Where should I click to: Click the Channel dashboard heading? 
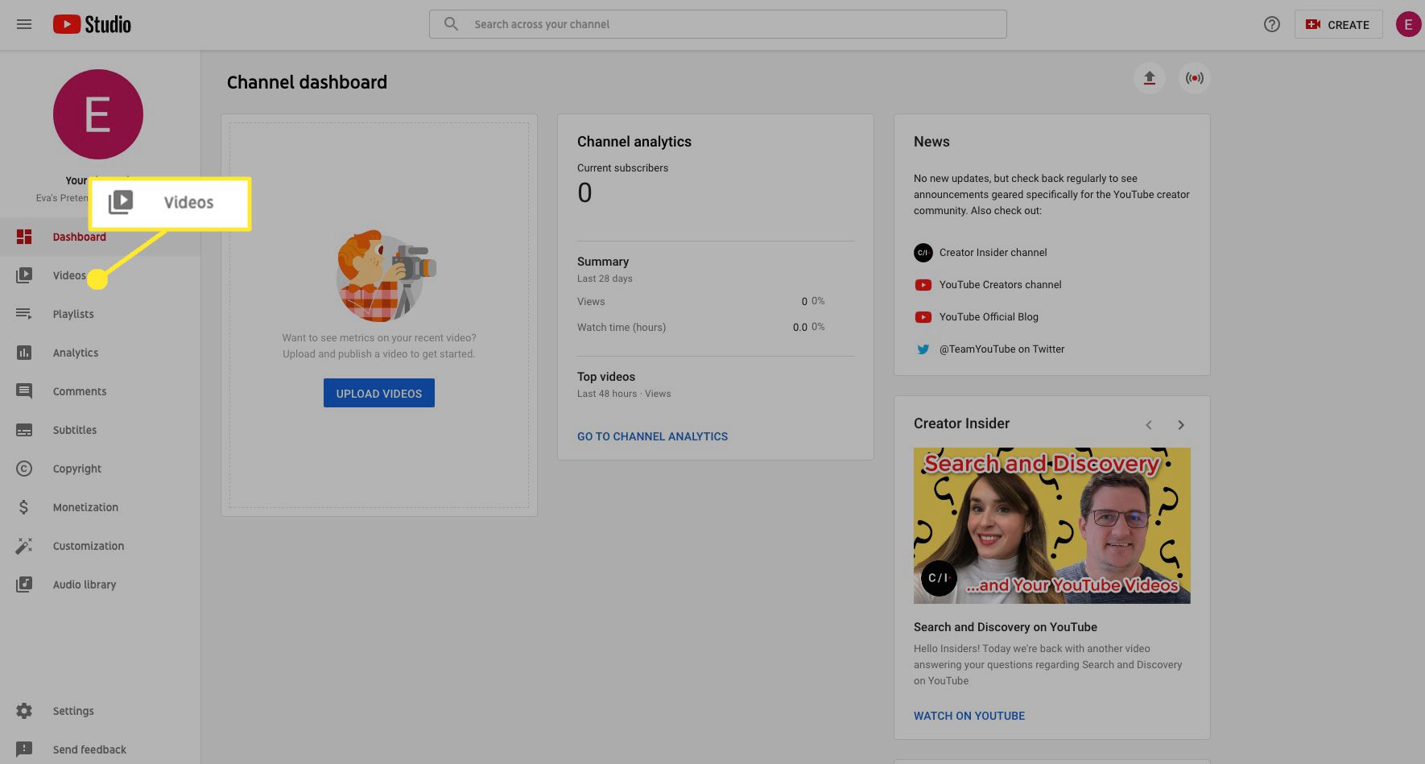click(307, 82)
